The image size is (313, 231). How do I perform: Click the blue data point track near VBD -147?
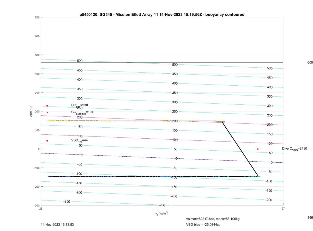(153, 176)
